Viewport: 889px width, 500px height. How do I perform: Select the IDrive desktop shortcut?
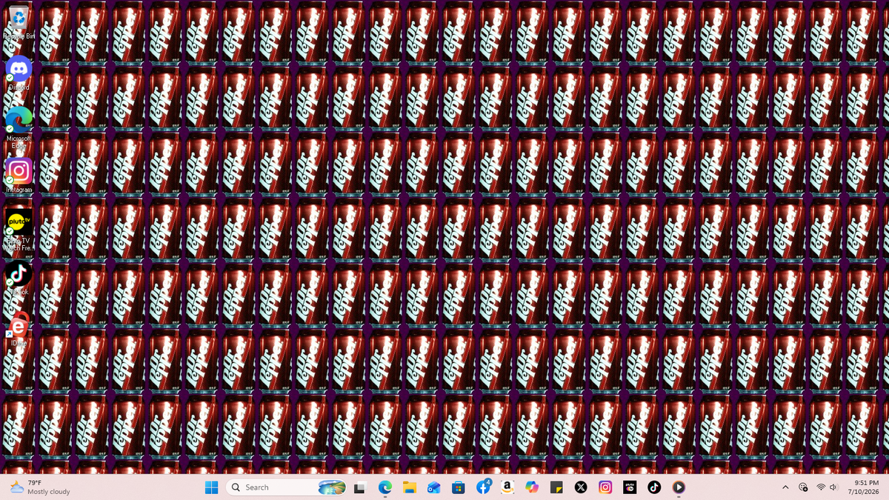coord(19,329)
